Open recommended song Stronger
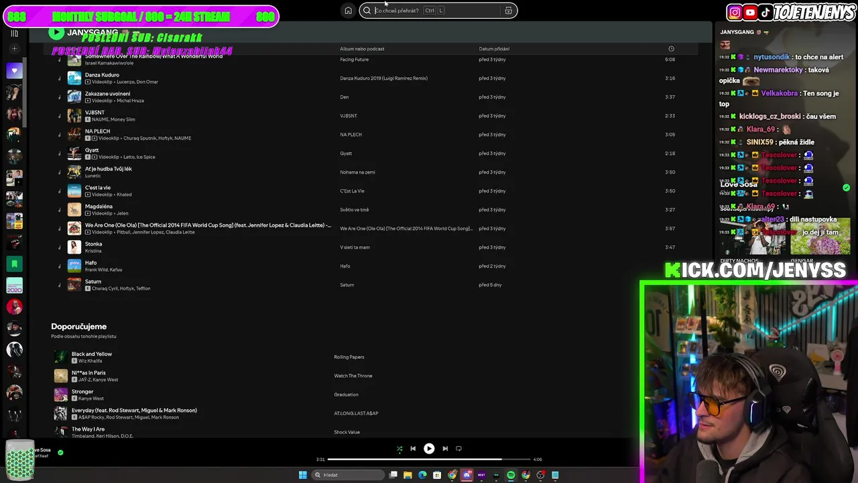The image size is (858, 483). click(x=82, y=392)
